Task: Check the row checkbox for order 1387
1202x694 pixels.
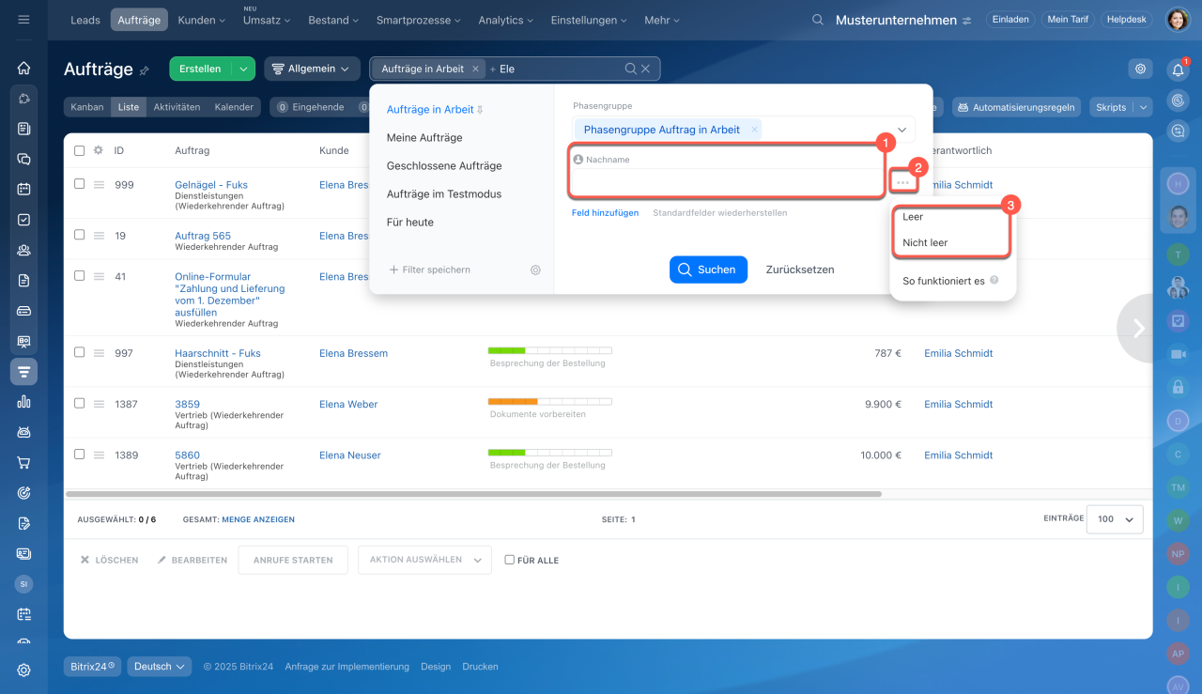Action: [x=79, y=403]
